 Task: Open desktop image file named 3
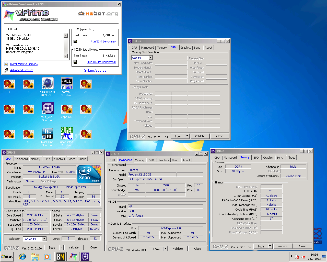[x=9, y=136]
